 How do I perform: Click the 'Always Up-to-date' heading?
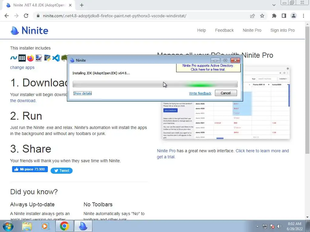[32, 205]
